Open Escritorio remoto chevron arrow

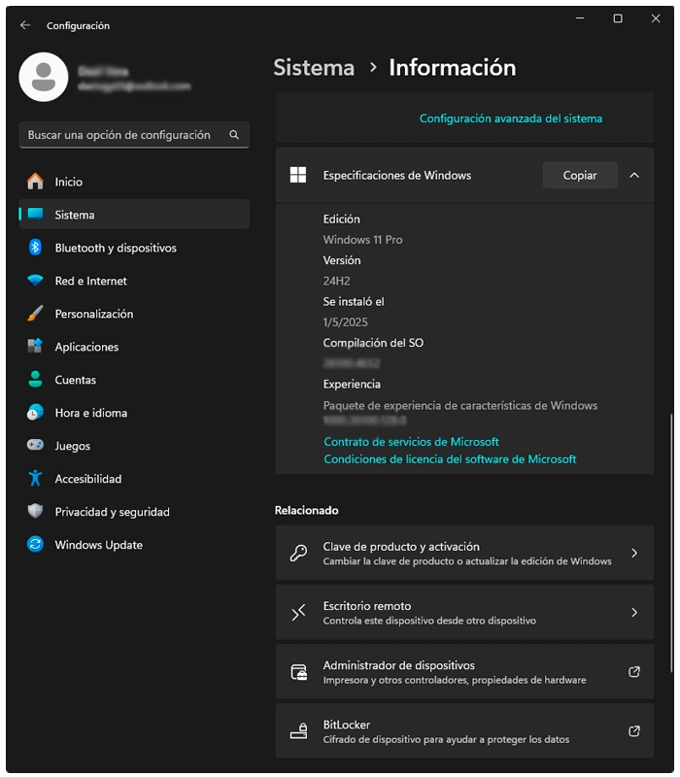(x=634, y=613)
